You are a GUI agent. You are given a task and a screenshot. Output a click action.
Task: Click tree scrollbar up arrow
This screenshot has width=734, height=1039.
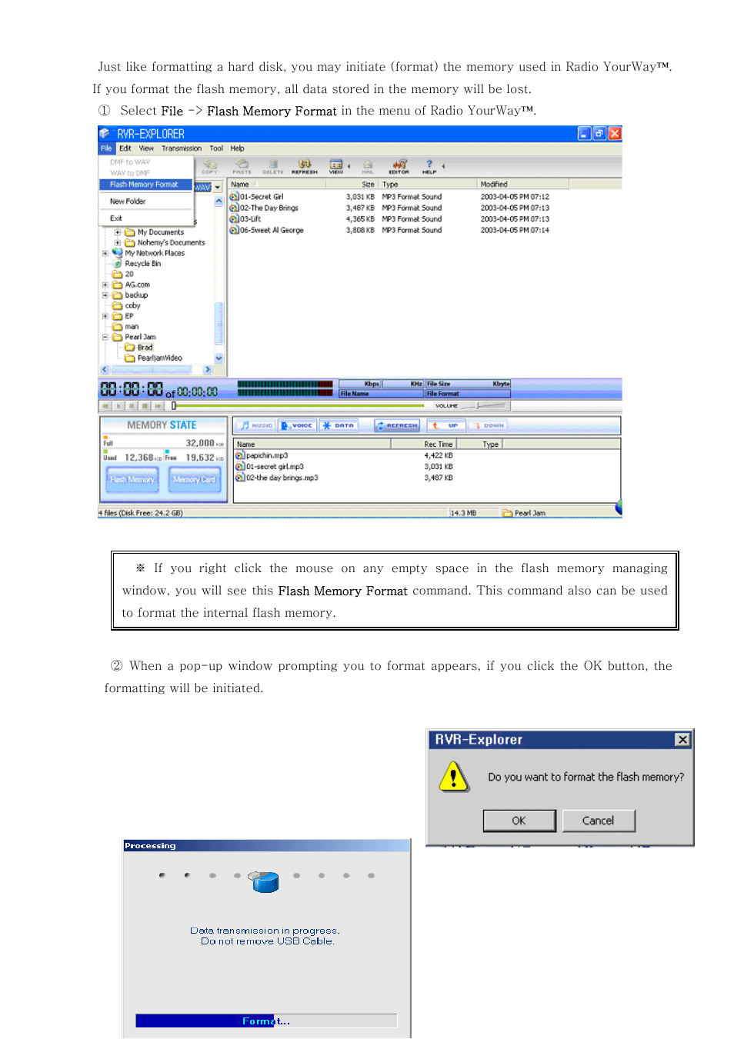coord(219,201)
